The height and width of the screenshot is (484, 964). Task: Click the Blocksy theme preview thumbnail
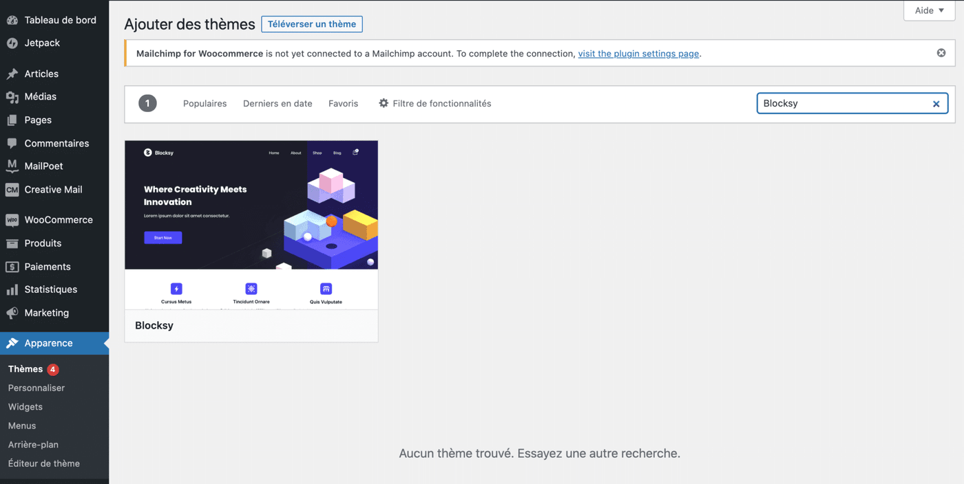[x=251, y=225]
